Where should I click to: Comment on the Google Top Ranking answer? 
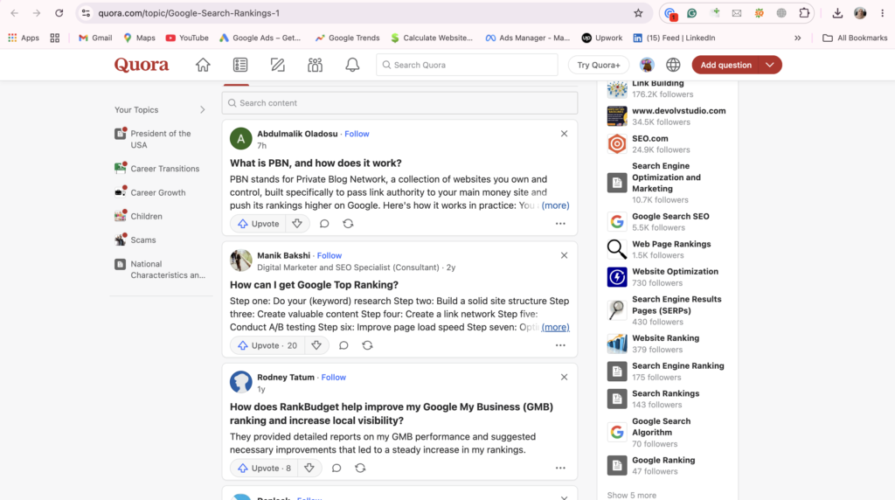point(343,345)
